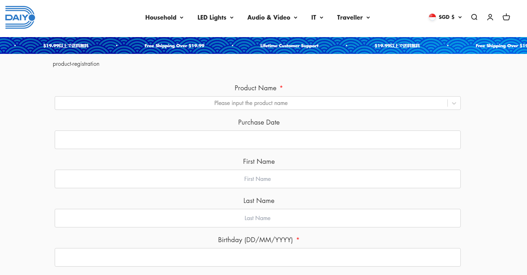Open the Audio & Video menu

click(x=272, y=17)
